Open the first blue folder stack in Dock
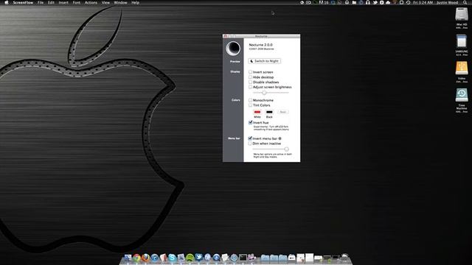Viewport: 472px width, 265px height. [x=265, y=258]
